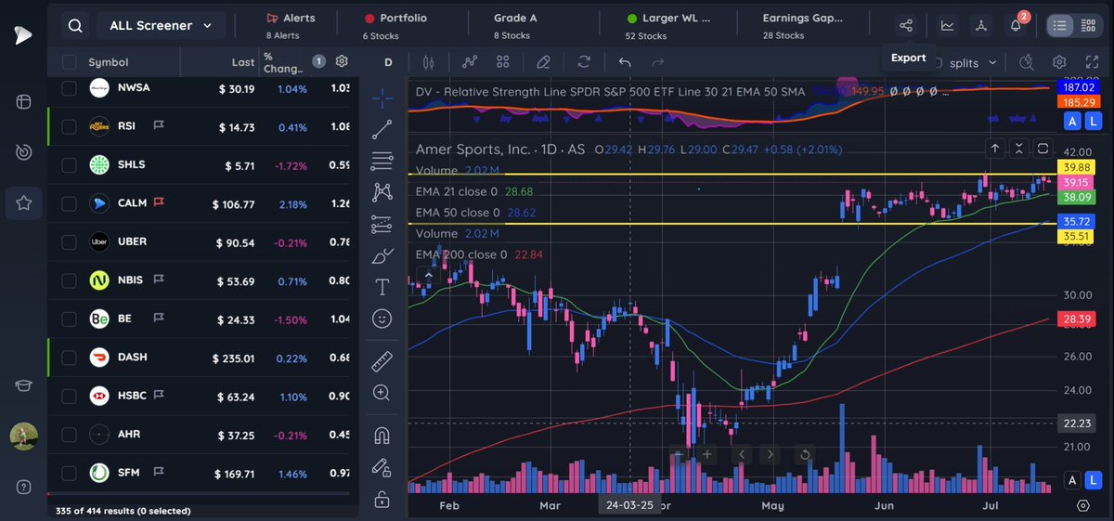Select the crosshair cursor tool
The width and height of the screenshot is (1114, 521).
[382, 98]
